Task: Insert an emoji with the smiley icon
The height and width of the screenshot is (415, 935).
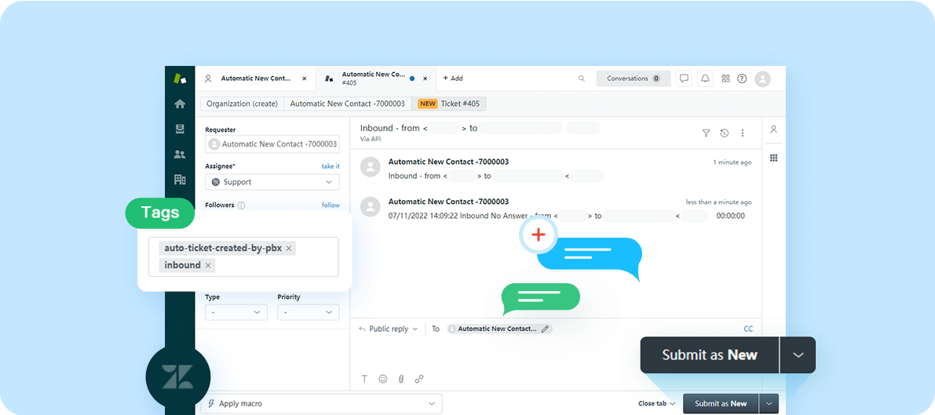Action: point(383,379)
